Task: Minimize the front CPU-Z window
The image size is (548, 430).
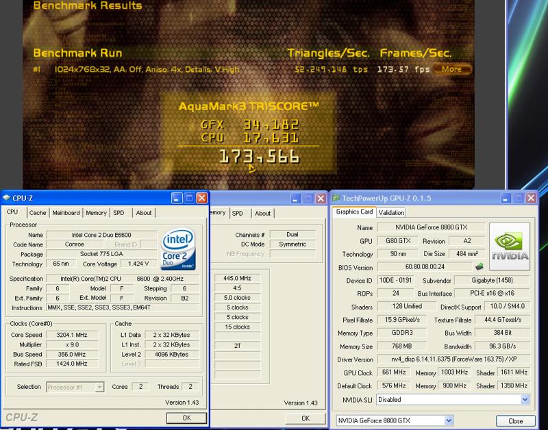Action: [x=177, y=199]
